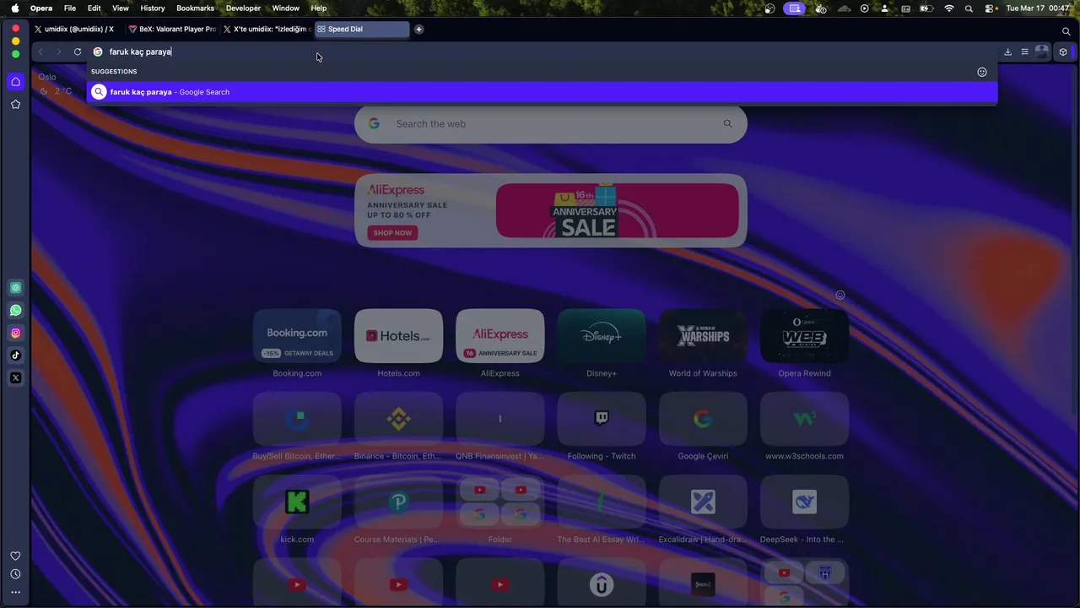Image resolution: width=1080 pixels, height=608 pixels.
Task: Go forward with the forward arrow
Action: (58, 52)
